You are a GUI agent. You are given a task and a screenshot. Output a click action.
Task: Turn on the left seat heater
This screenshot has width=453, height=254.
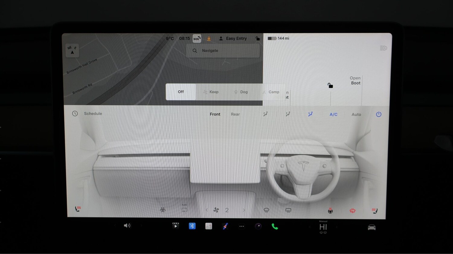tap(78, 208)
